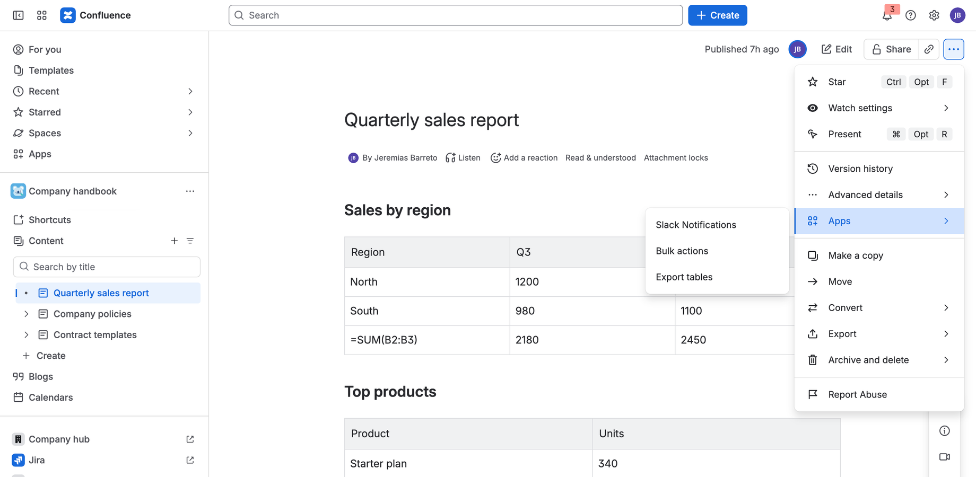Add a reaction to the page
Viewport: 976px width, 477px height.
tap(524, 158)
